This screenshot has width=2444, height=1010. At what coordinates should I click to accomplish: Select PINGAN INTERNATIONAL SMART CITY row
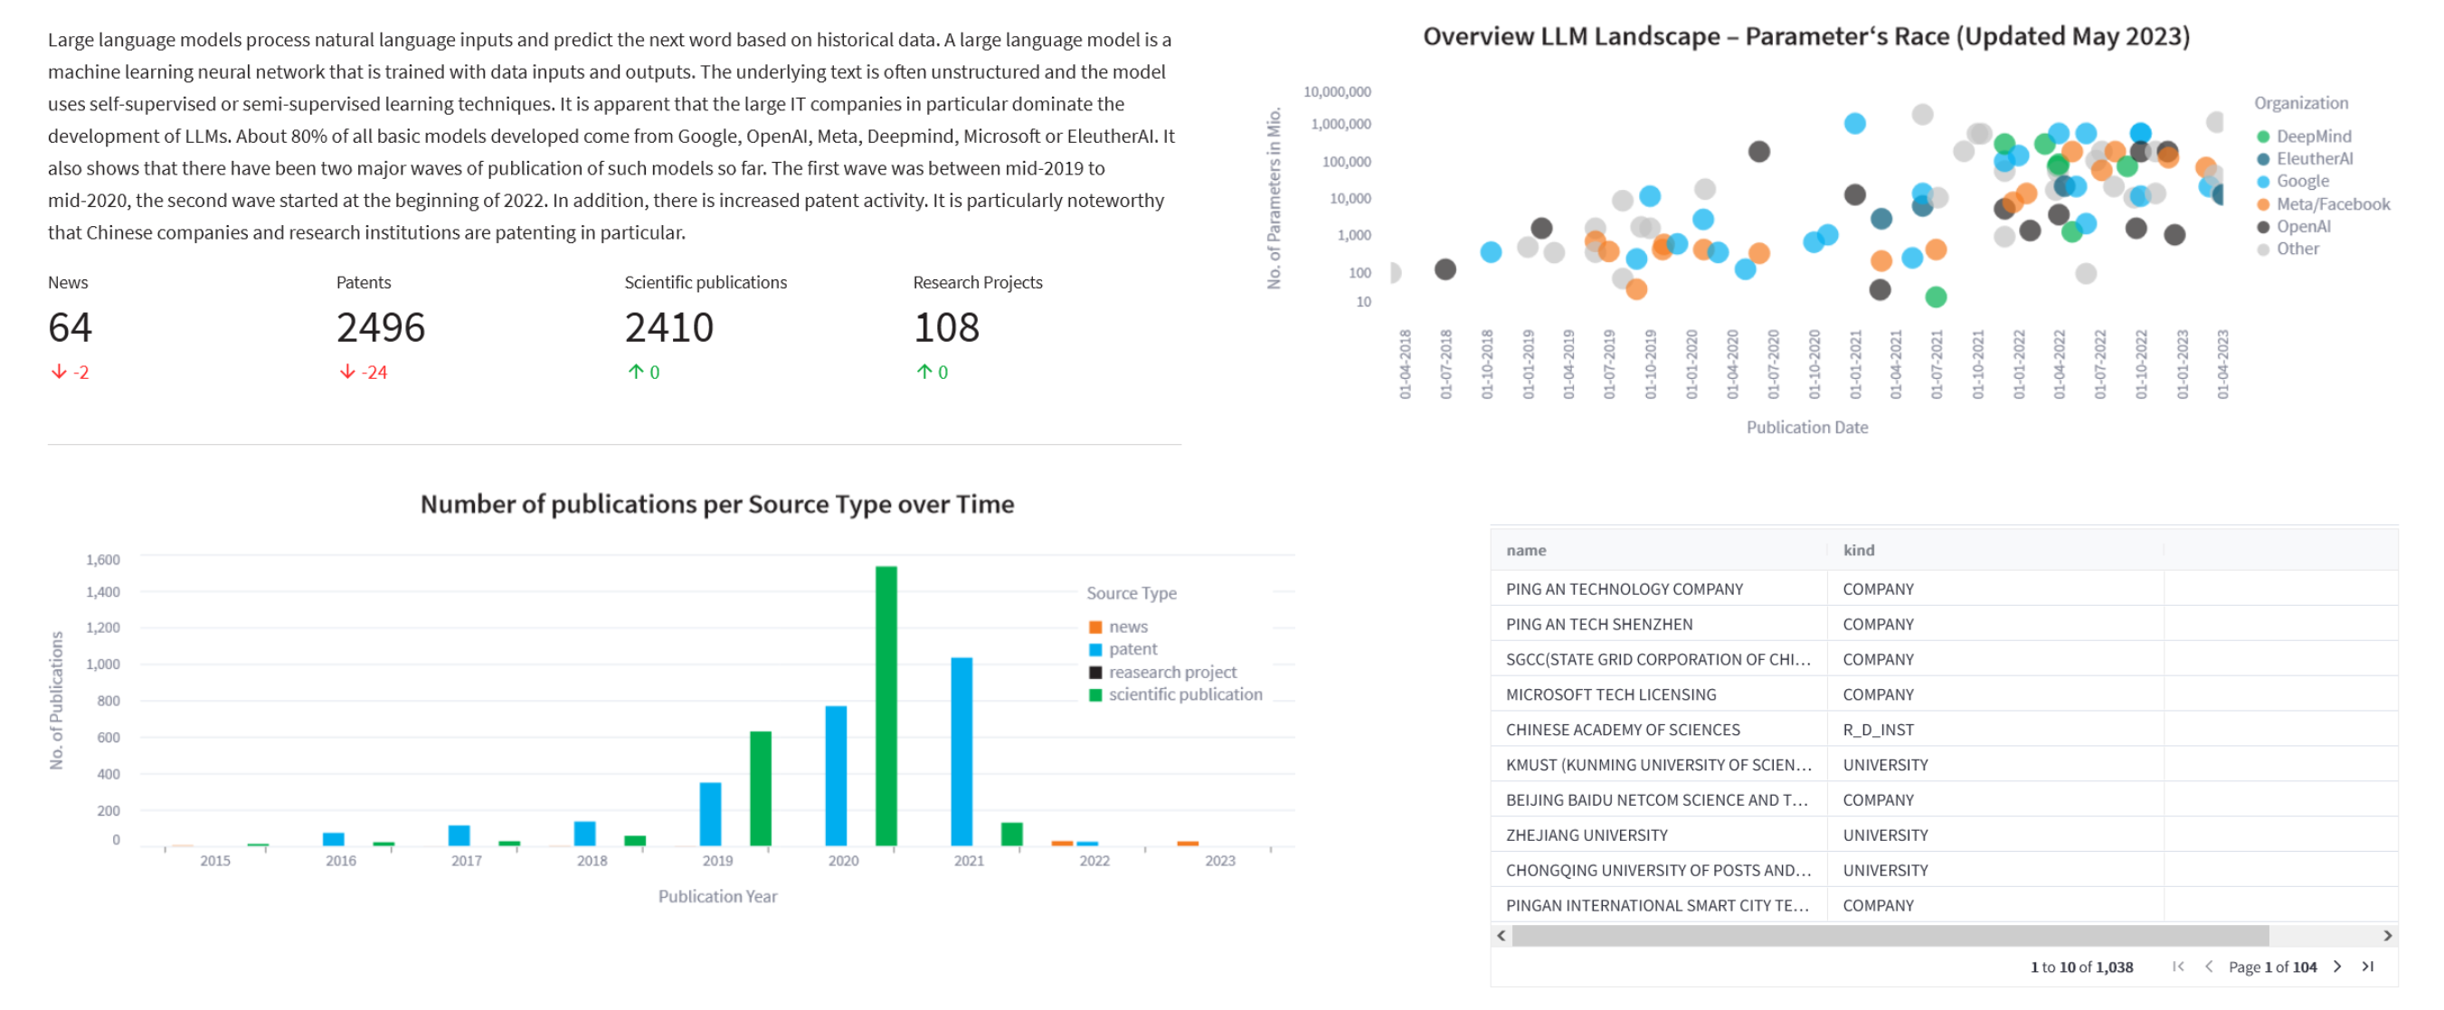(1943, 905)
